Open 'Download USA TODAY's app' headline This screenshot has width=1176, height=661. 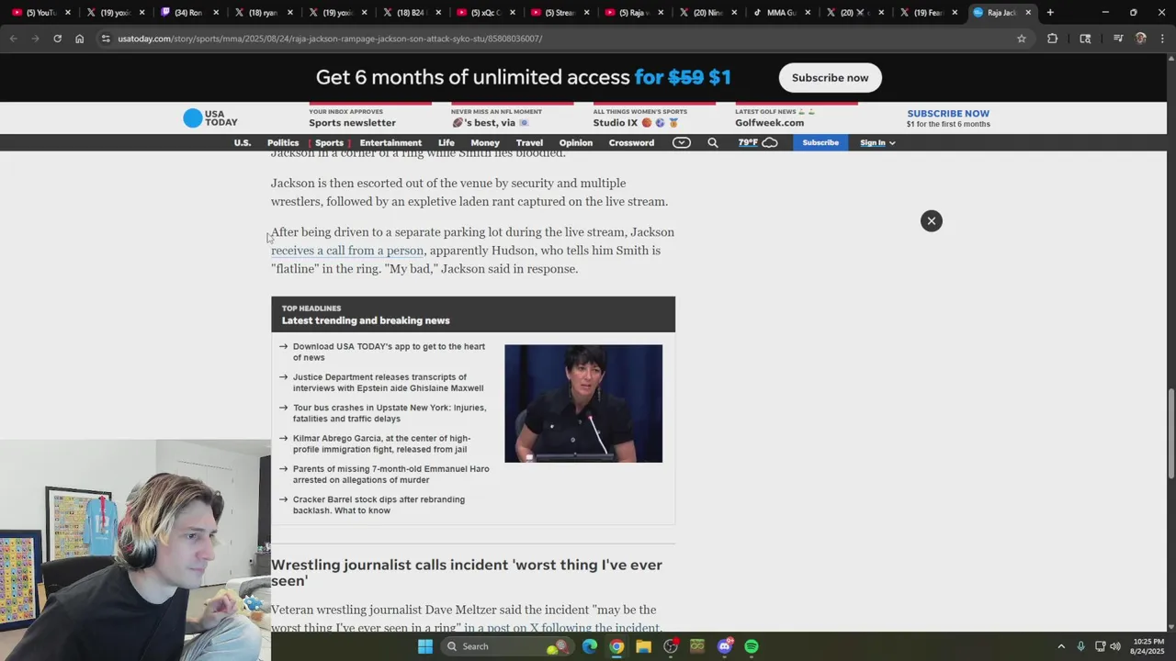tap(389, 352)
